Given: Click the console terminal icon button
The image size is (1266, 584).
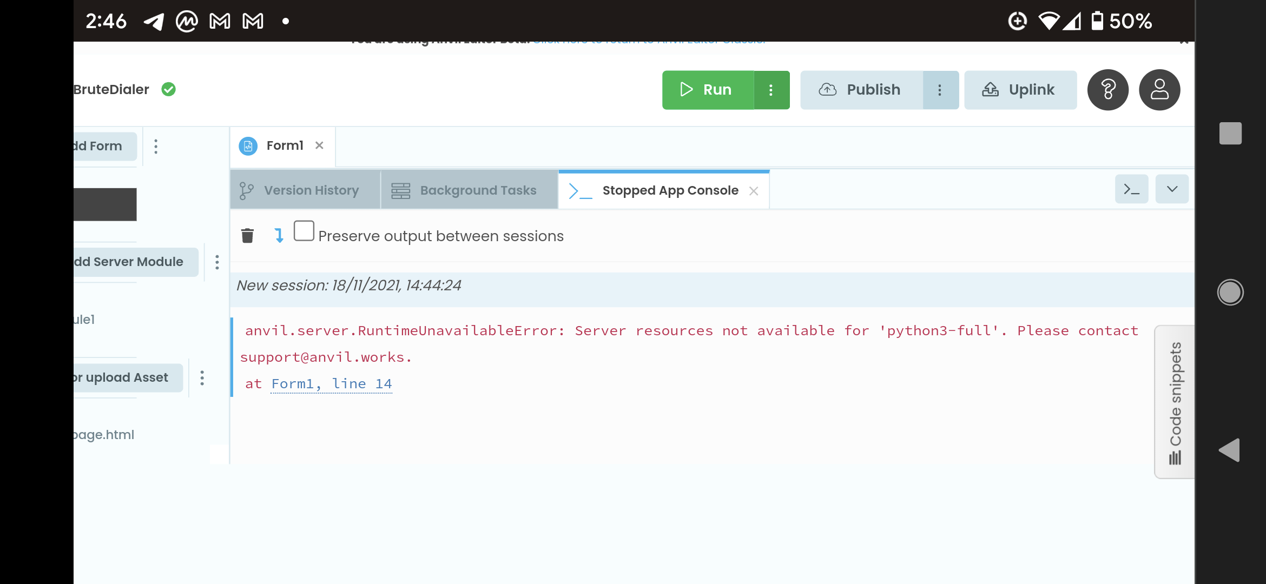Looking at the screenshot, I should tap(1131, 189).
